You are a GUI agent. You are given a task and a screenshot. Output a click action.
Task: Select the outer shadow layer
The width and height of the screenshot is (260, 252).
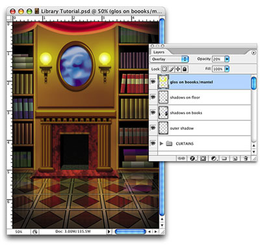point(203,128)
